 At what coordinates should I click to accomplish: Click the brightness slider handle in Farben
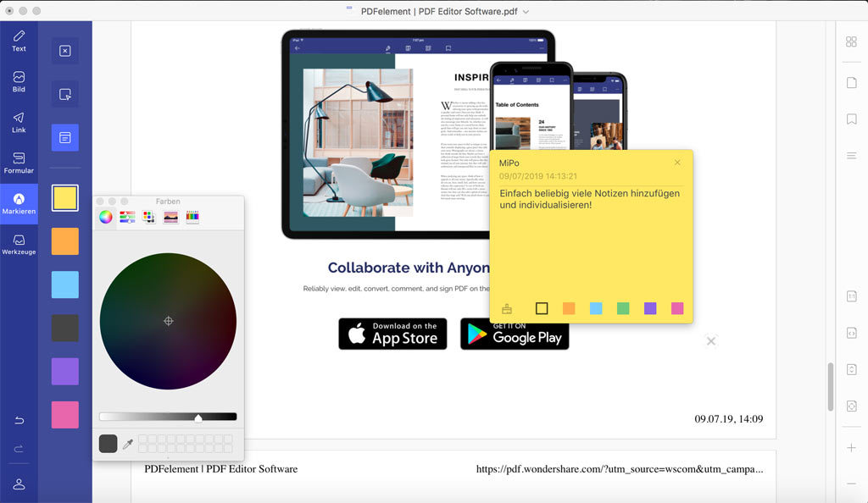click(198, 417)
